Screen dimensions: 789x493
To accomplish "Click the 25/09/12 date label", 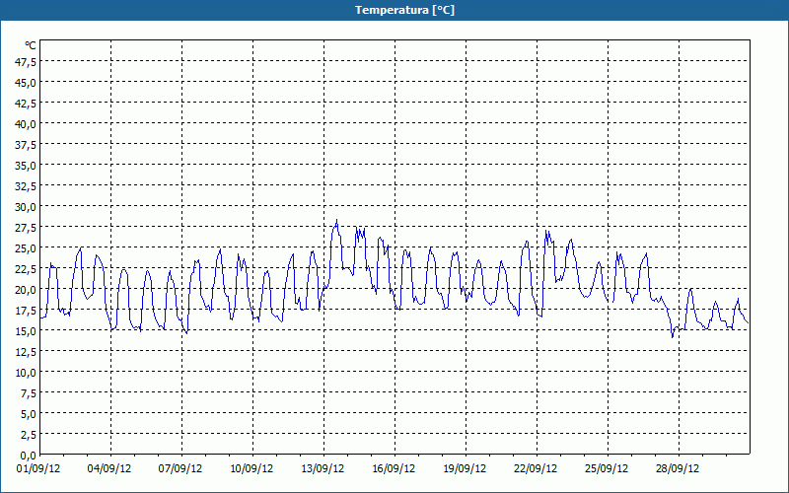I will coord(607,468).
